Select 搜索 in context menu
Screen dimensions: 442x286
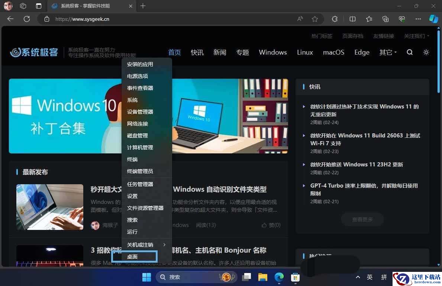point(146,220)
